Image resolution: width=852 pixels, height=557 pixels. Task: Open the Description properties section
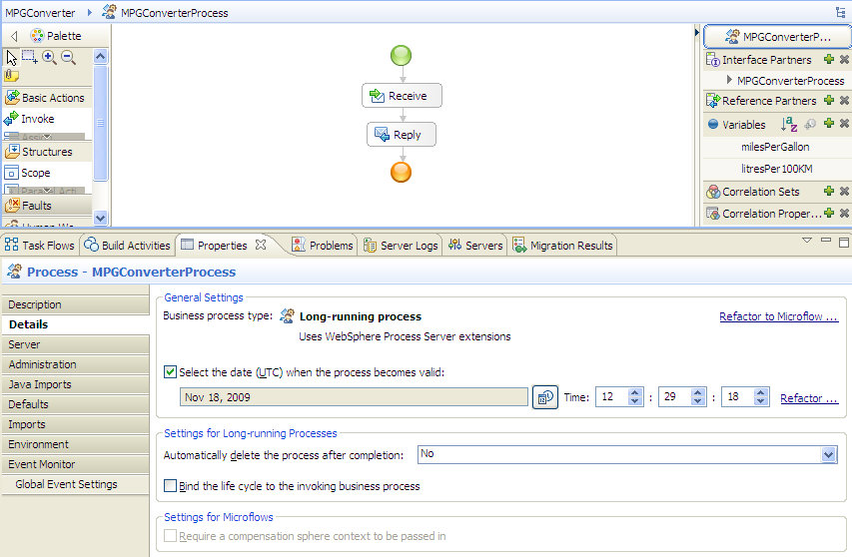click(76, 304)
